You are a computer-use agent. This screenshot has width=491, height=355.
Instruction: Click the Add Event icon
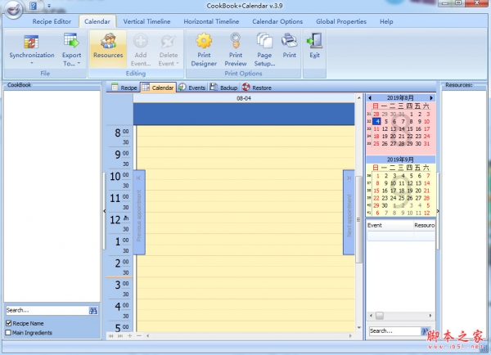click(141, 41)
